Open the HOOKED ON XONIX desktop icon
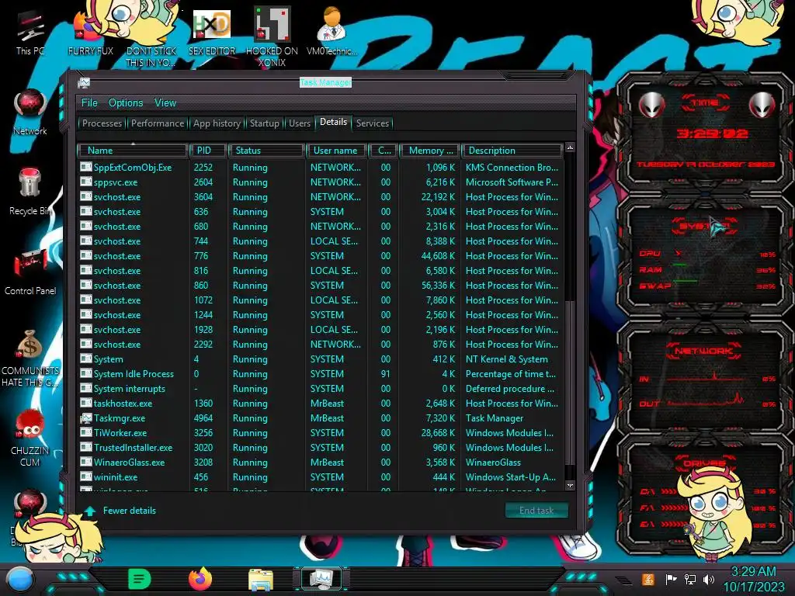The image size is (795, 596). point(272,36)
